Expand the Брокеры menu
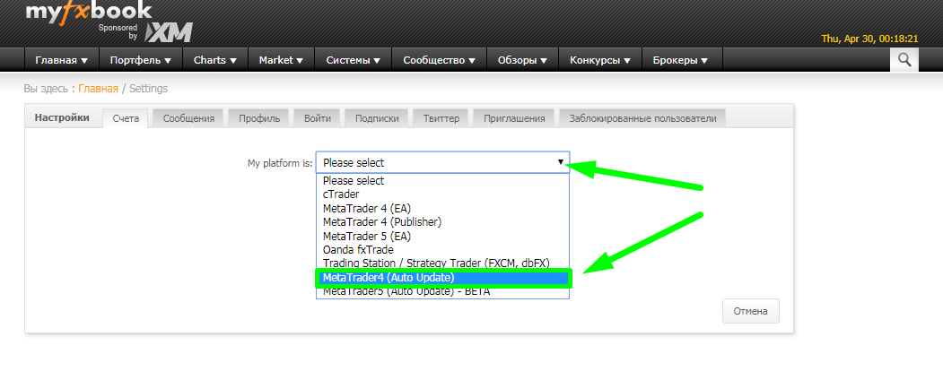Viewport: 943px width, 380px height. (683, 60)
